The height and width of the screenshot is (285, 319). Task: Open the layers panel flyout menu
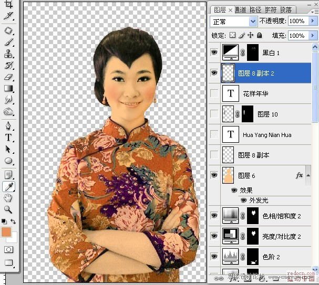(314, 12)
